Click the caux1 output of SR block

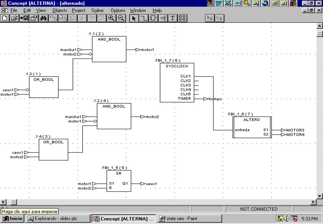pyautogui.click(x=151, y=184)
